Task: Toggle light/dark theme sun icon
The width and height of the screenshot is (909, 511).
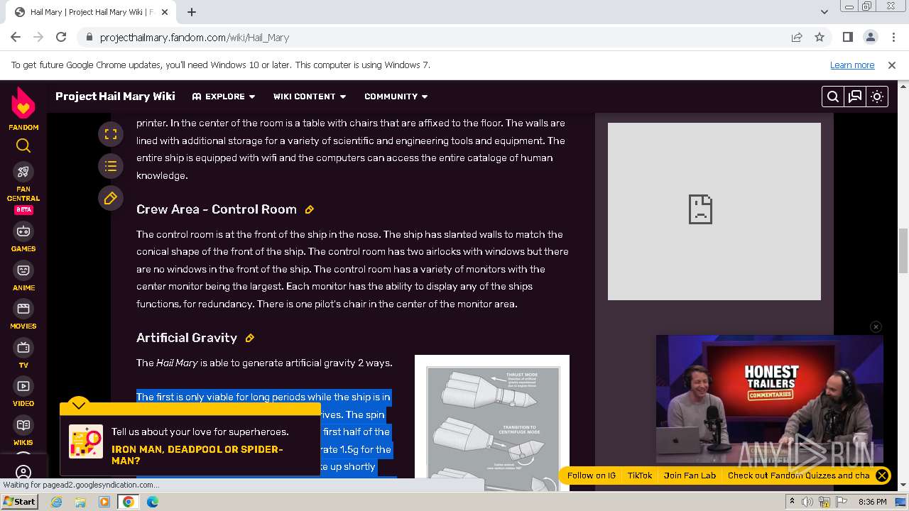Action: [x=877, y=97]
